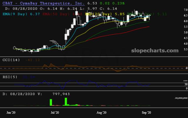The width and height of the screenshot is (188, 118).
Task: Click the Jul '20 date axis marker
Action: pyautogui.click(x=55, y=112)
